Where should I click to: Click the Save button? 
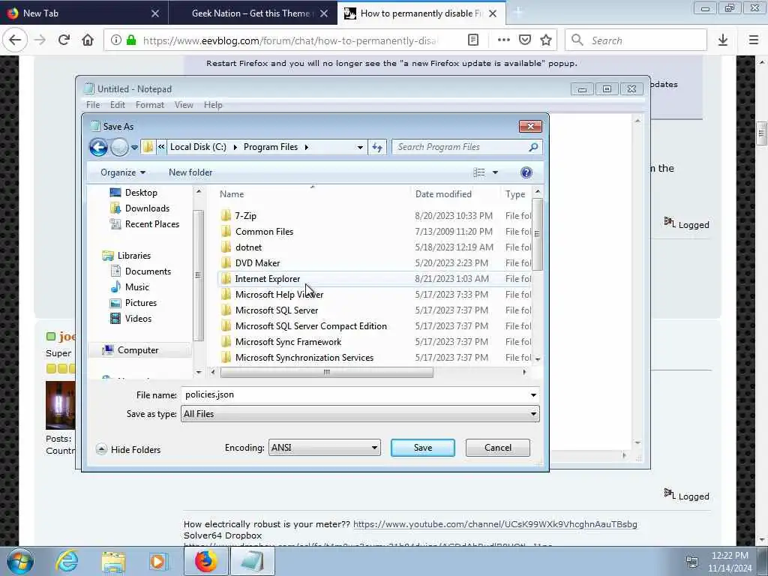pos(423,448)
